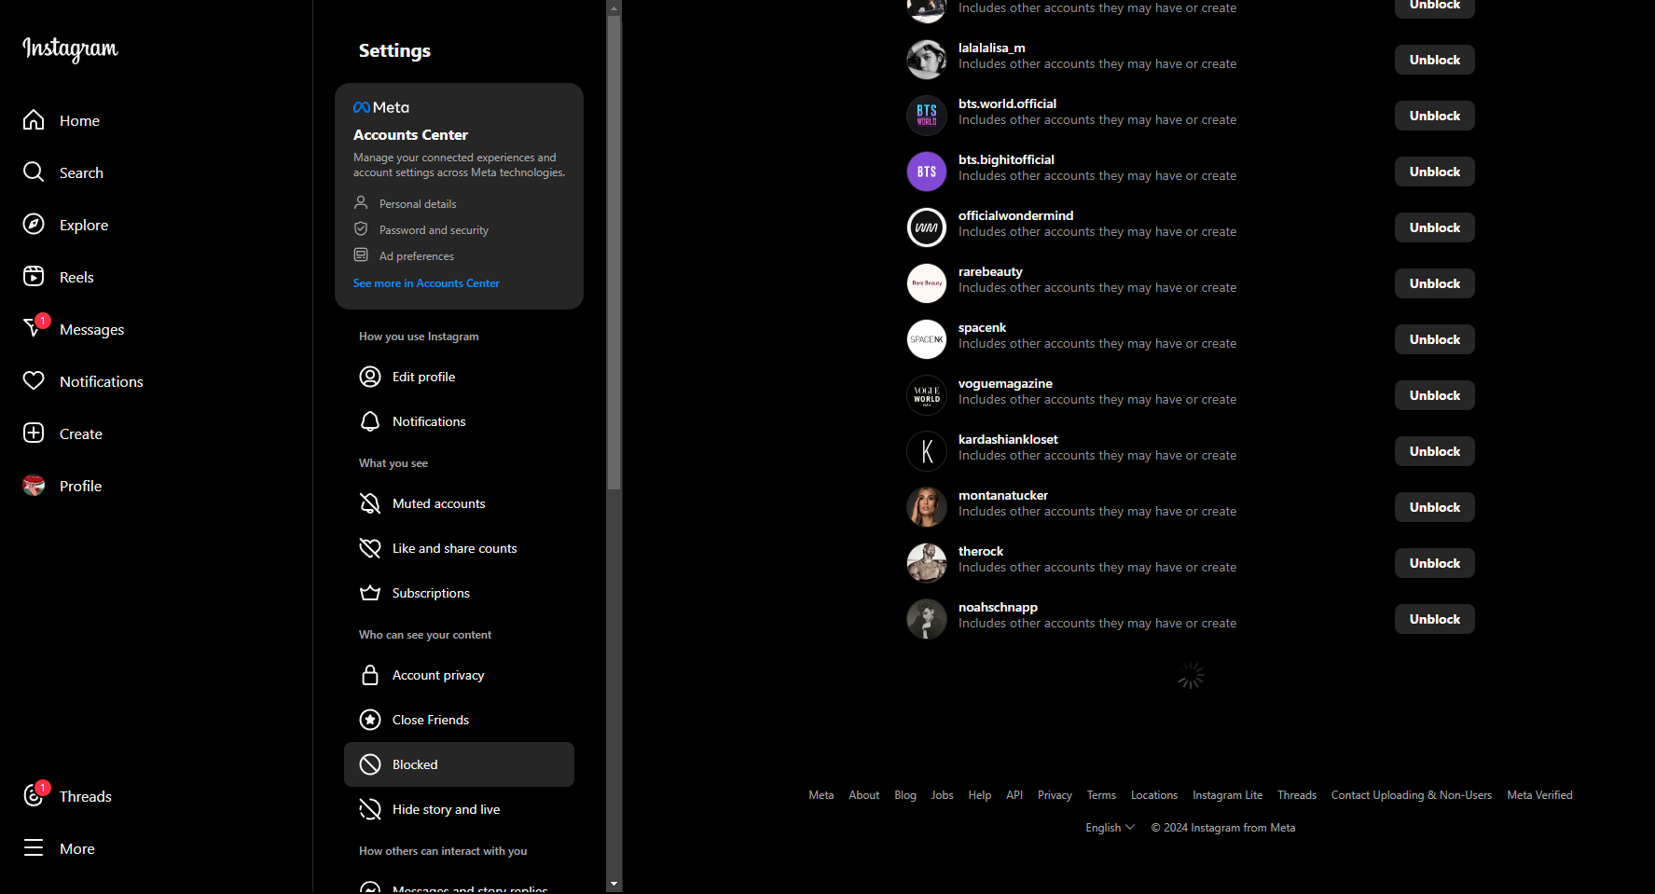Click the noahschnapp username
1655x894 pixels.
tap(998, 607)
